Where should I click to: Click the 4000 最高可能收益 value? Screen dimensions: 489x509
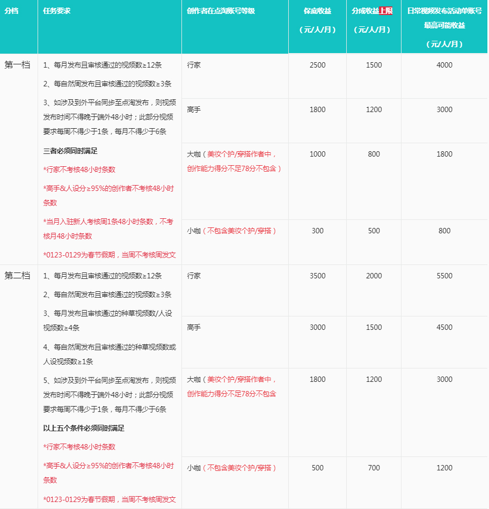coord(443,64)
